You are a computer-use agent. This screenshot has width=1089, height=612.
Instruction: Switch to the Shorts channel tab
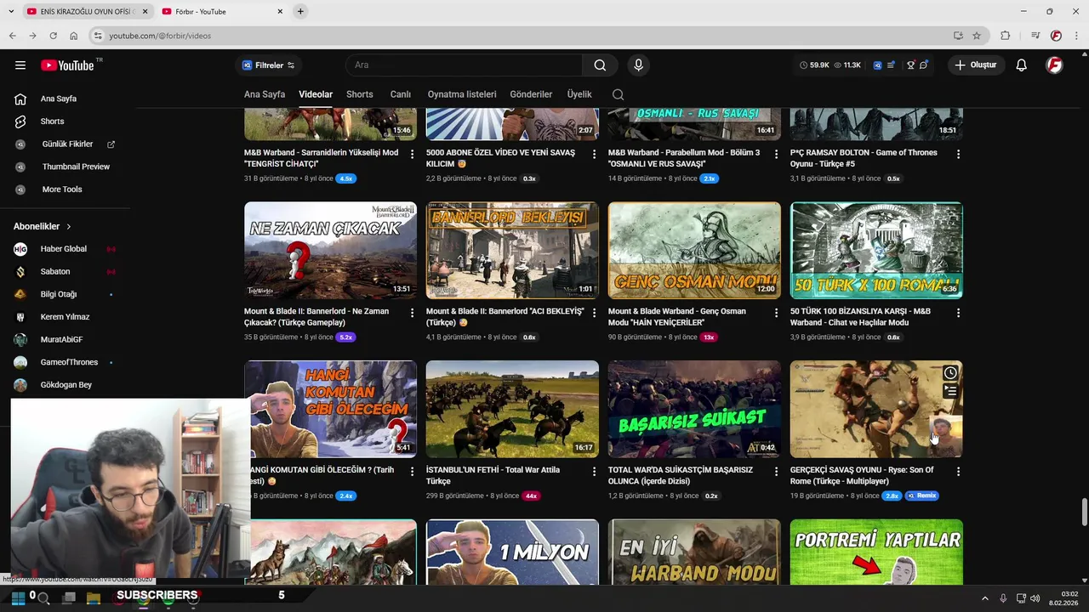tap(360, 94)
